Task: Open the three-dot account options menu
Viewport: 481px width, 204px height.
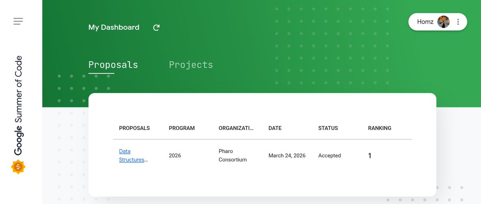Action: (458, 22)
